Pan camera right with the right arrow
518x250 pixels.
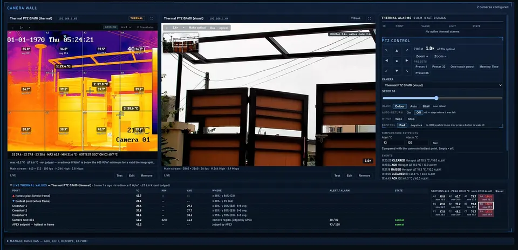(407, 61)
